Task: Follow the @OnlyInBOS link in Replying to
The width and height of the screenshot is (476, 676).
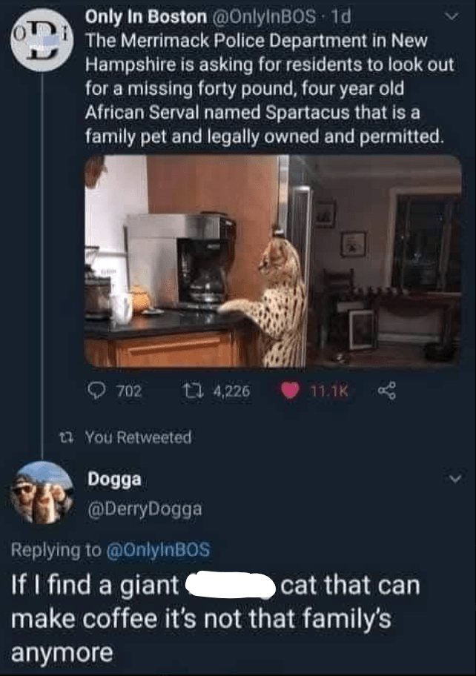Action: 159,550
